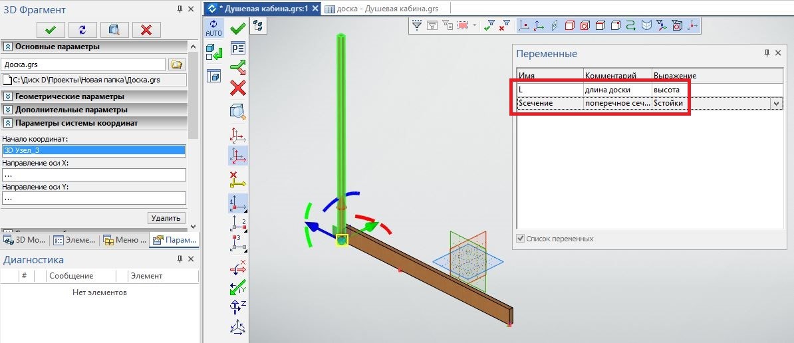Toggle the Список переменных checkbox
Viewport: 794px width, 343px height.
coord(521,239)
